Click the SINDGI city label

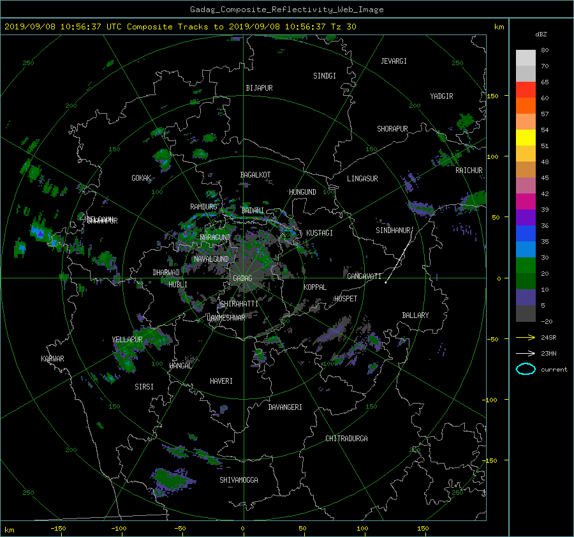coord(325,76)
